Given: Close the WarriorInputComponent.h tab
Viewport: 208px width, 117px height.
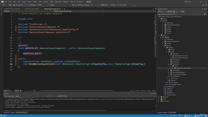Looking at the screenshot, I should [x=64, y=9].
